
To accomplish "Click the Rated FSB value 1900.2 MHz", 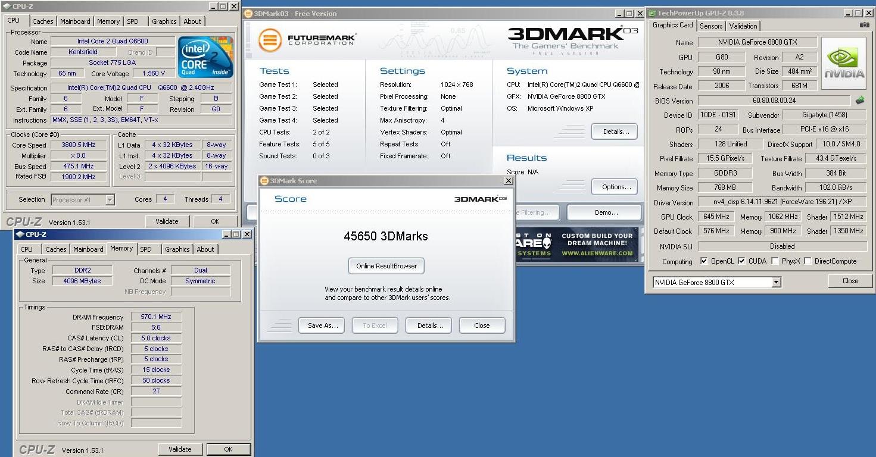I will click(x=78, y=177).
